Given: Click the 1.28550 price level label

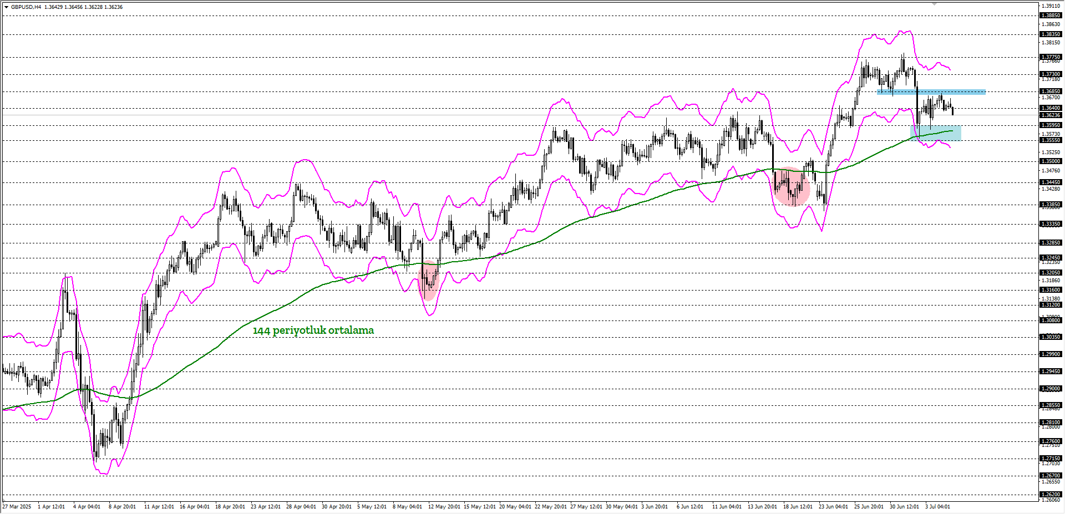Looking at the screenshot, I should point(1051,406).
